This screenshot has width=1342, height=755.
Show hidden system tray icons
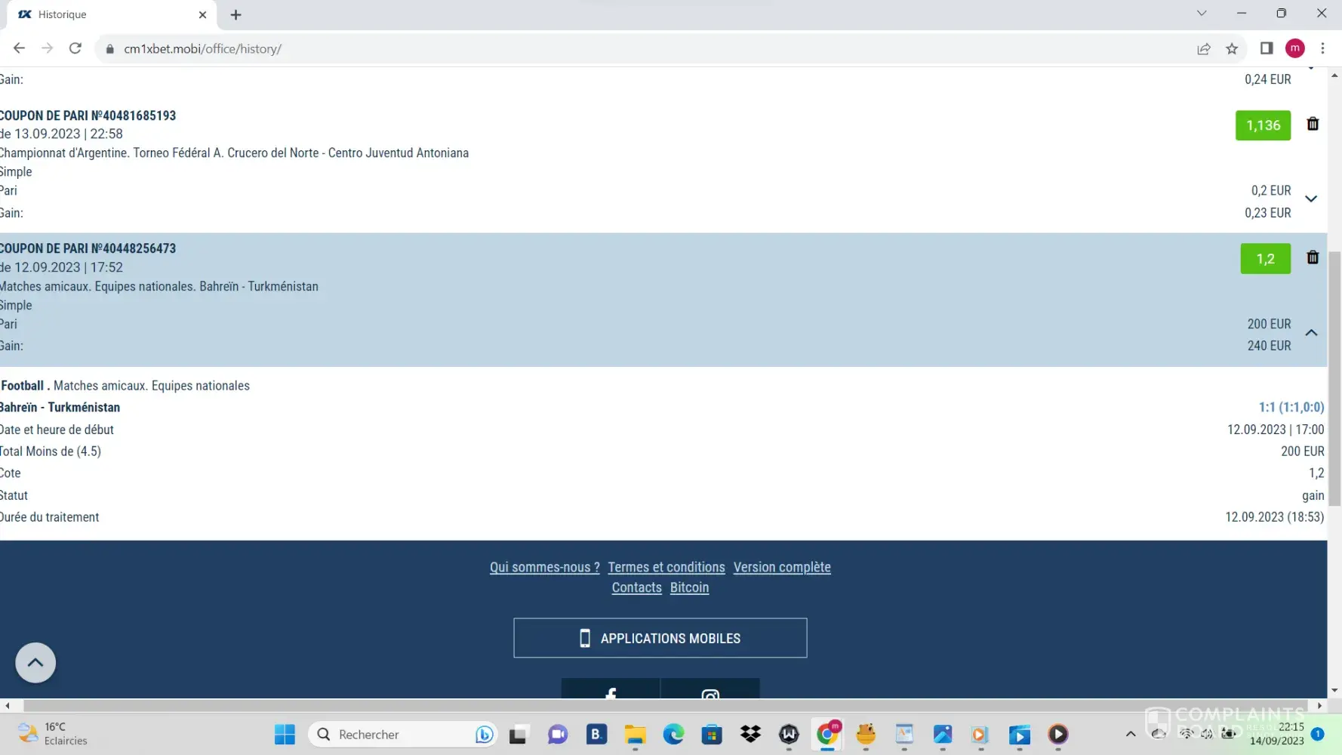(x=1130, y=734)
